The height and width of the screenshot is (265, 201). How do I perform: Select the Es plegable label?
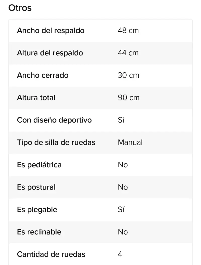tap(37, 210)
